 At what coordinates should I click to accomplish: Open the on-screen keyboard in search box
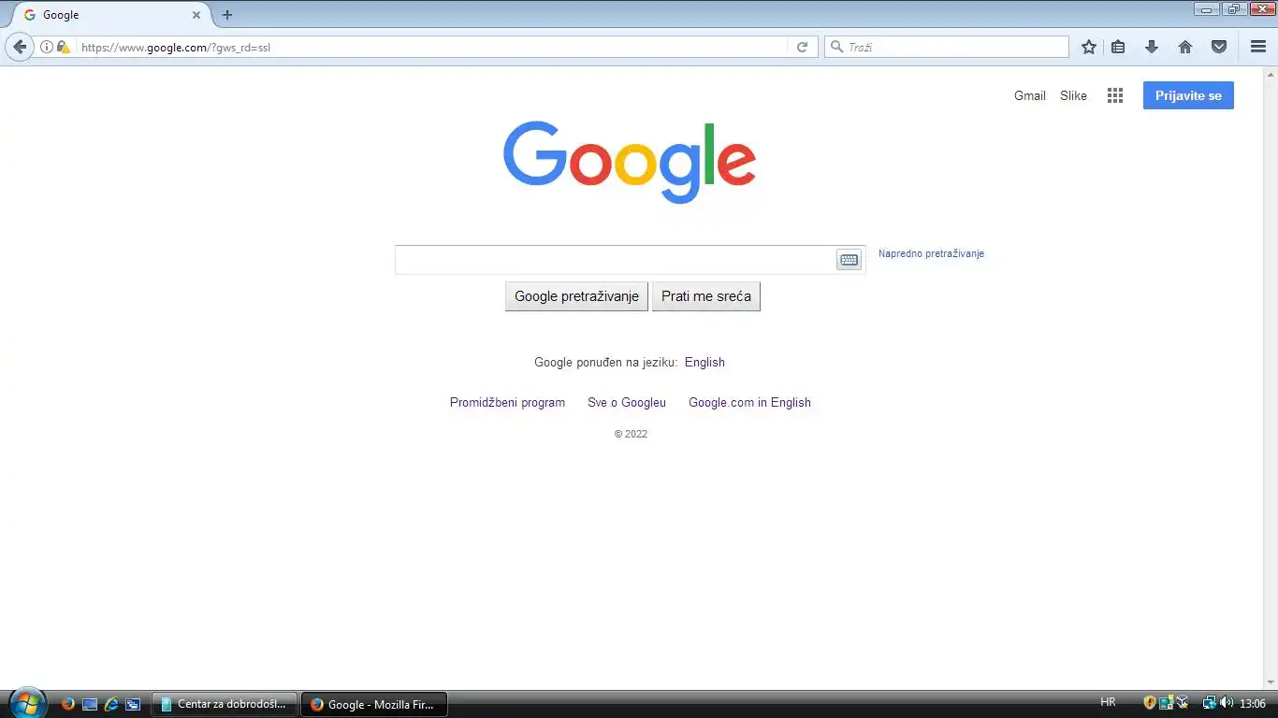tap(849, 260)
